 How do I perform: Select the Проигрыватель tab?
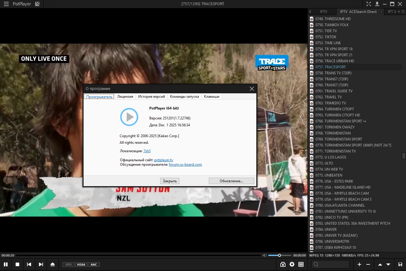(x=99, y=97)
